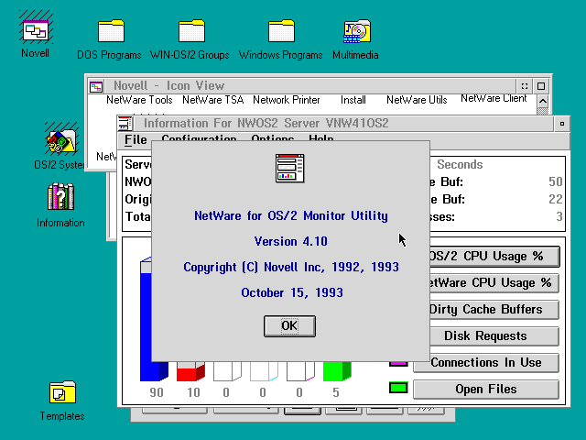Viewport: 586px width, 440px height.
Task: Select the OS/2 CPU Usage % button
Action: click(x=494, y=257)
